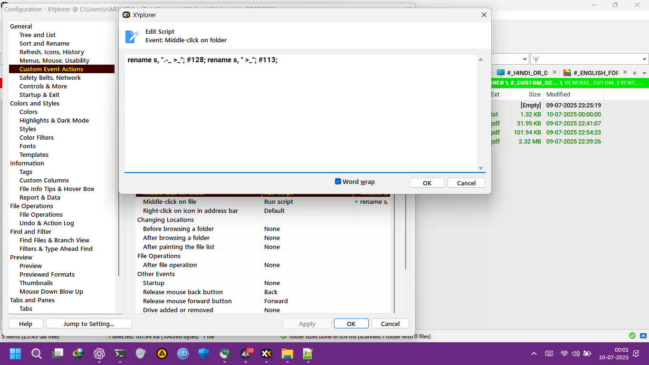Viewport: 649px width, 365px height.
Task: Click the filter funnel icon in the filter bar
Action: 536,59
